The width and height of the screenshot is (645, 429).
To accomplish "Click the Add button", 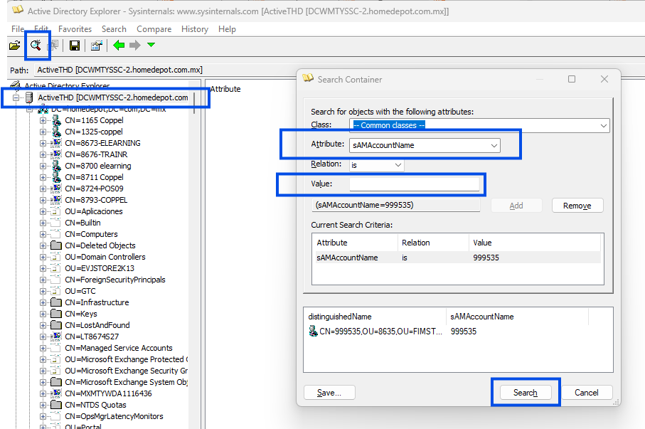I will point(516,206).
